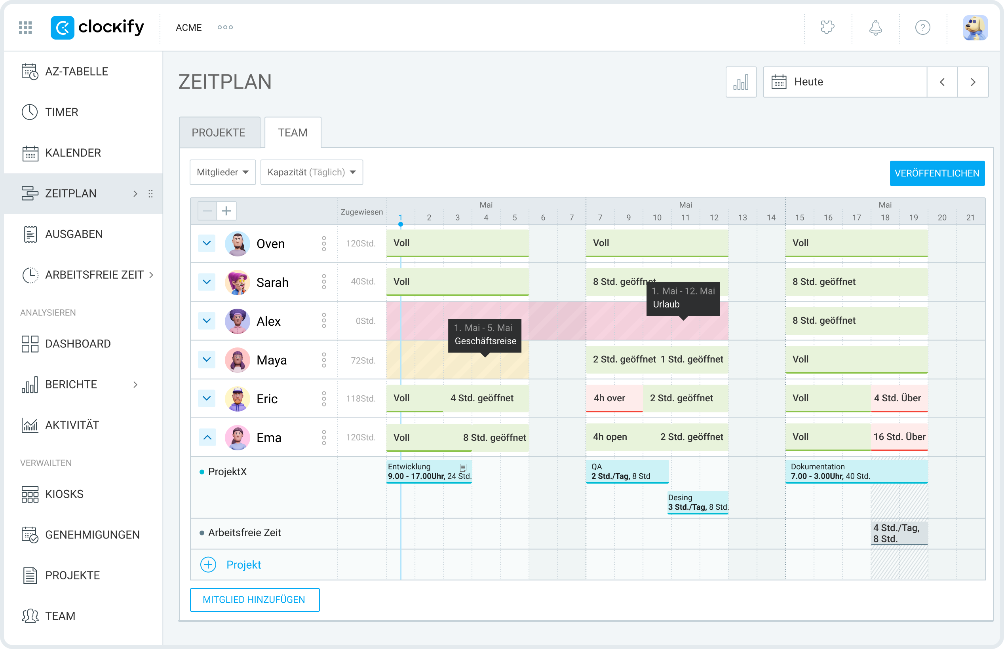Open the Kapazität (Täglich) dropdown

[312, 172]
